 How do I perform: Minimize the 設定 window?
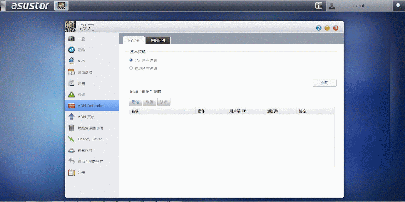coord(327,28)
